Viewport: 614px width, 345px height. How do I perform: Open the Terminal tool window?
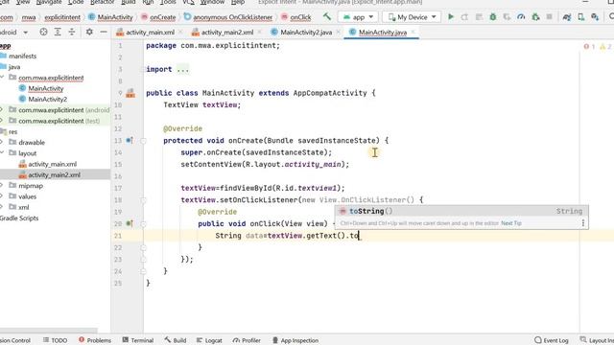[138, 340]
